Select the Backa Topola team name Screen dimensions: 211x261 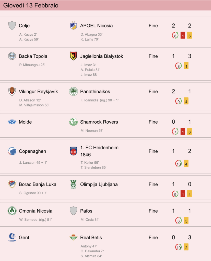coord(33,56)
